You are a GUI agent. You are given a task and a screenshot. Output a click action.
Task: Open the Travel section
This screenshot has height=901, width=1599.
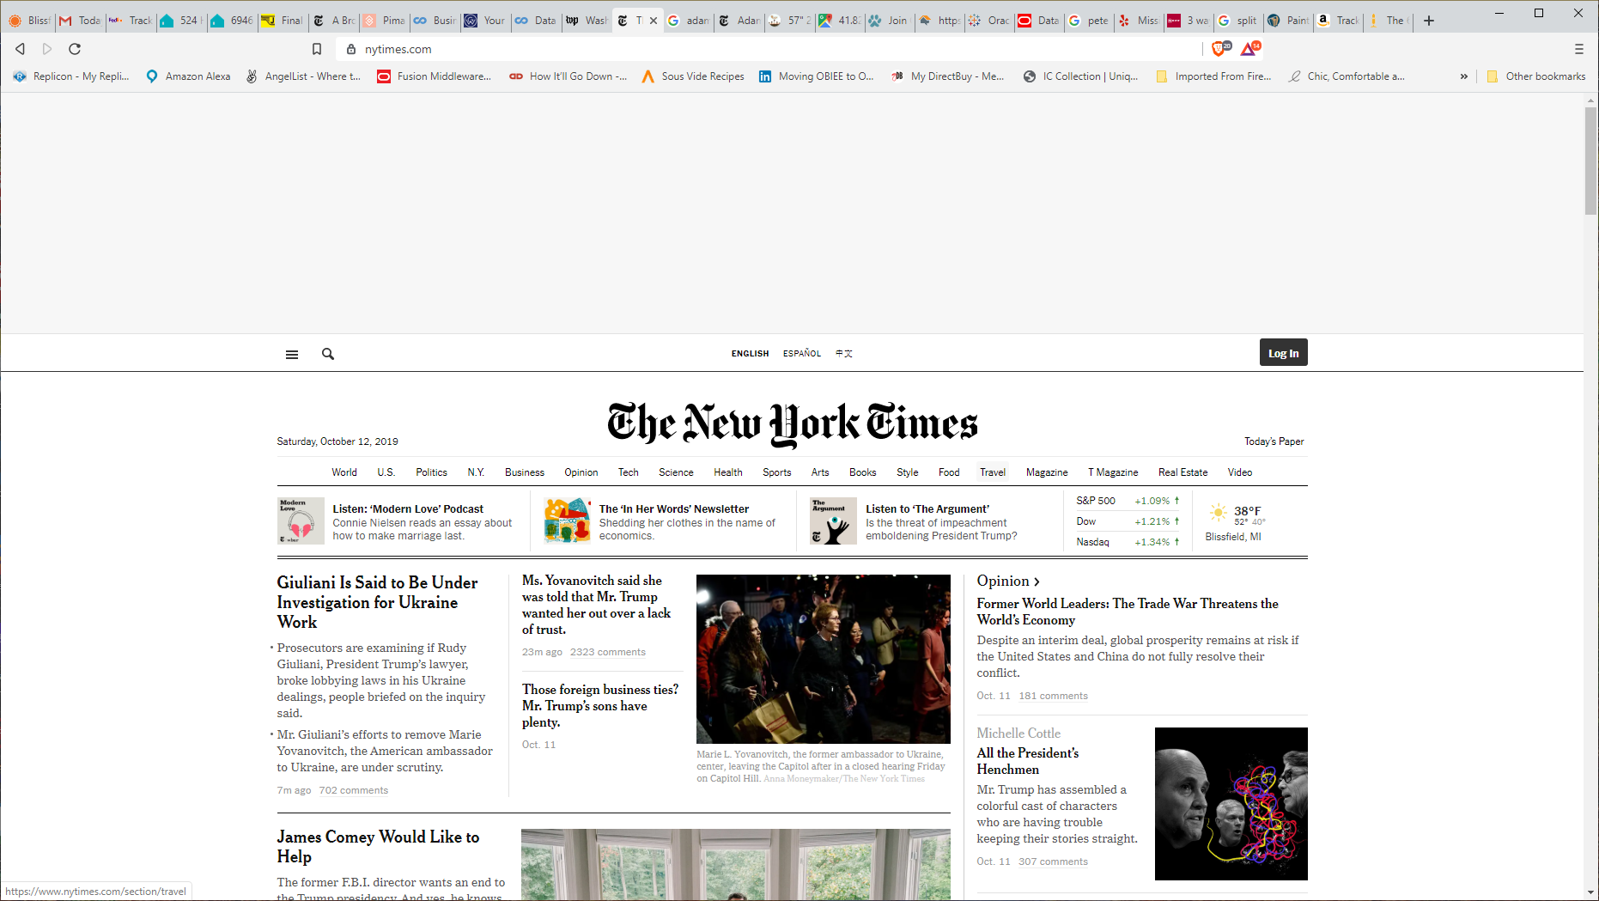click(993, 472)
